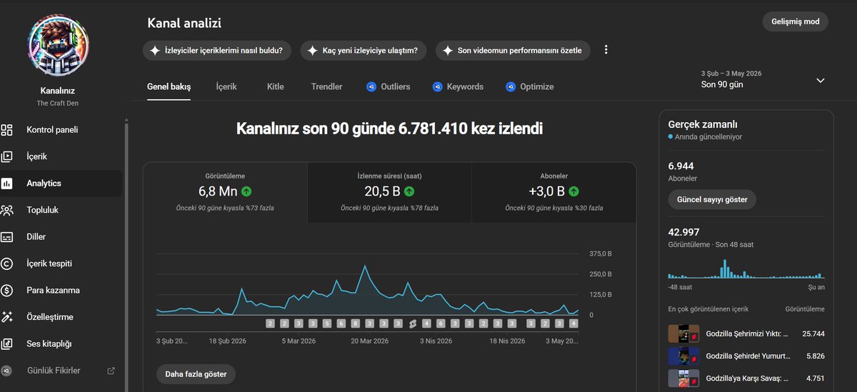Click green up arrow beside +3,0 B

pos(574,191)
